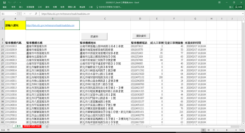
Task: Open the 開發人員 Developer tab
Action: pyautogui.click(x=72, y=7)
